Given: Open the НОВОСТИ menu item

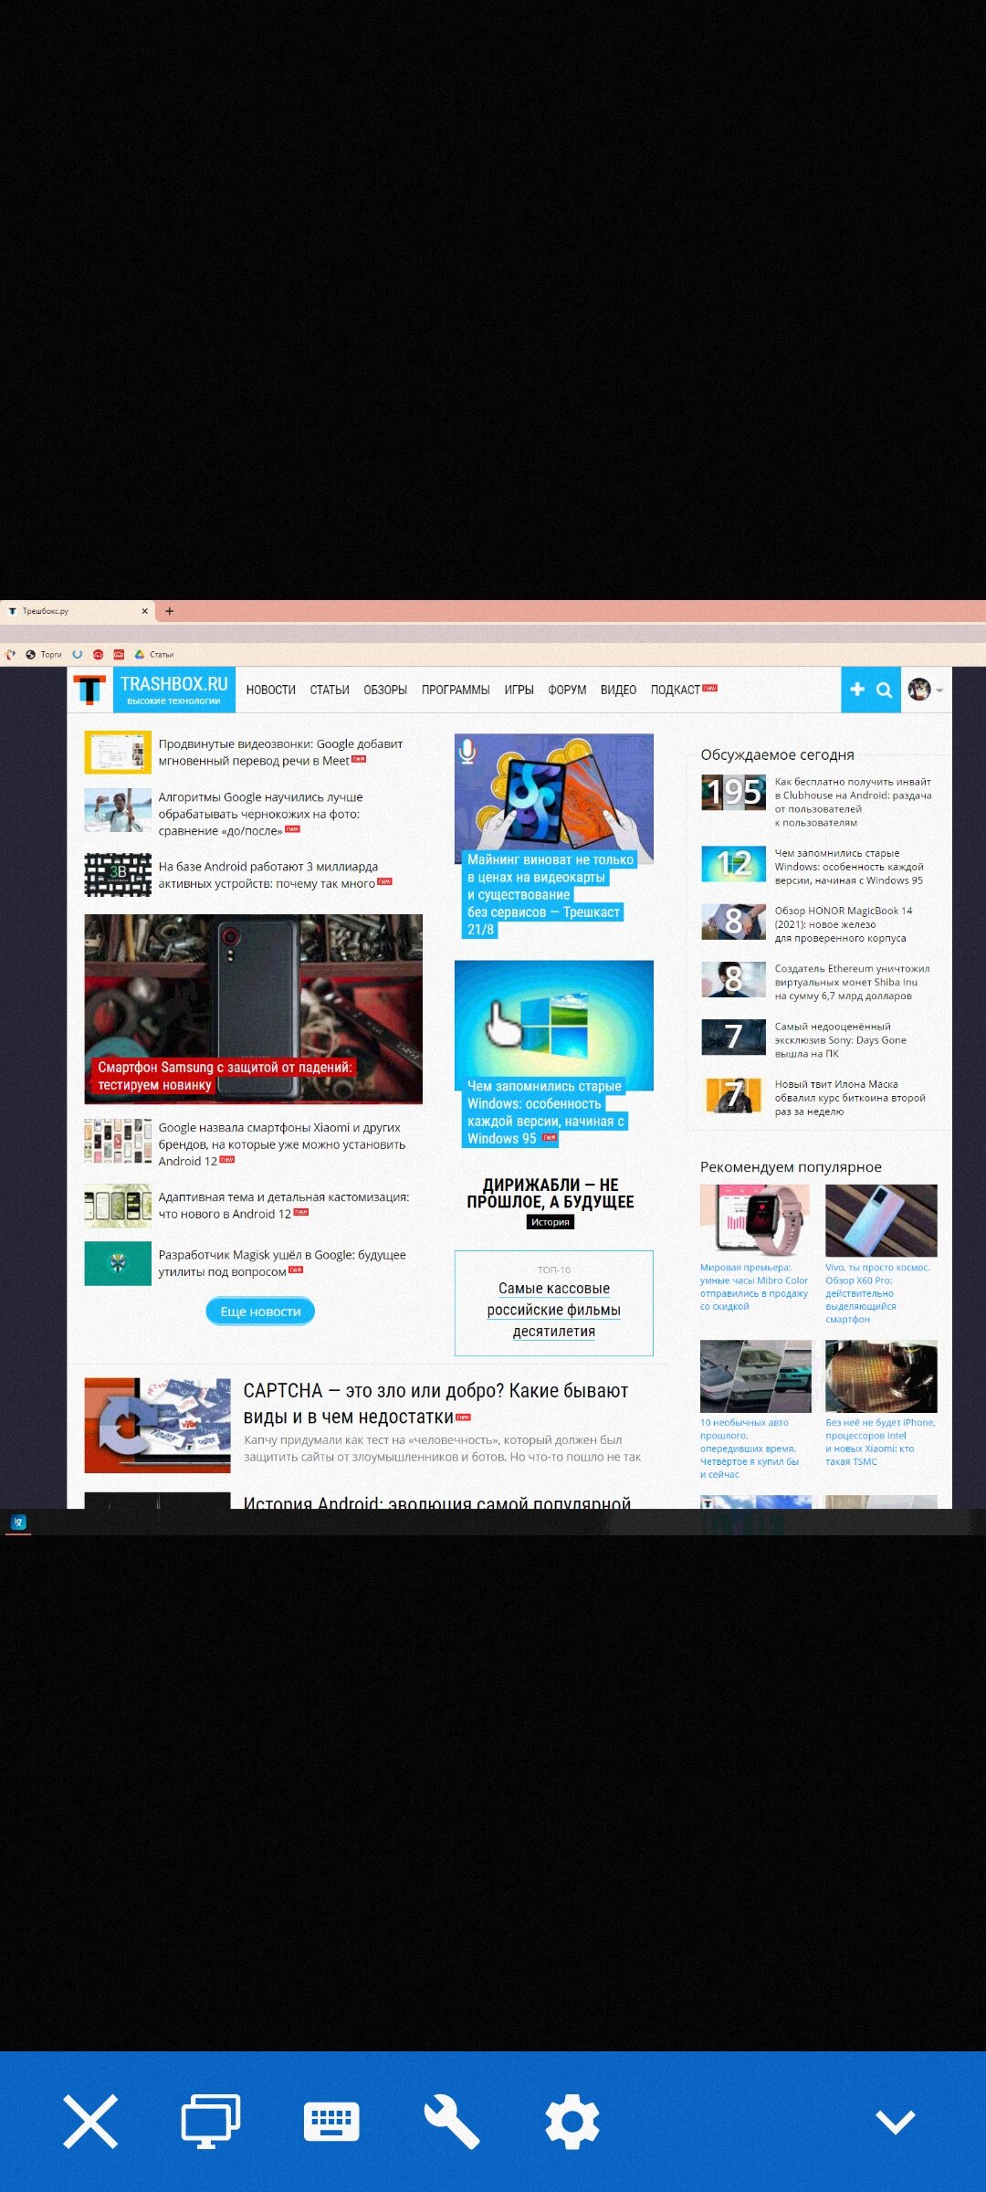Looking at the screenshot, I should pos(271,690).
